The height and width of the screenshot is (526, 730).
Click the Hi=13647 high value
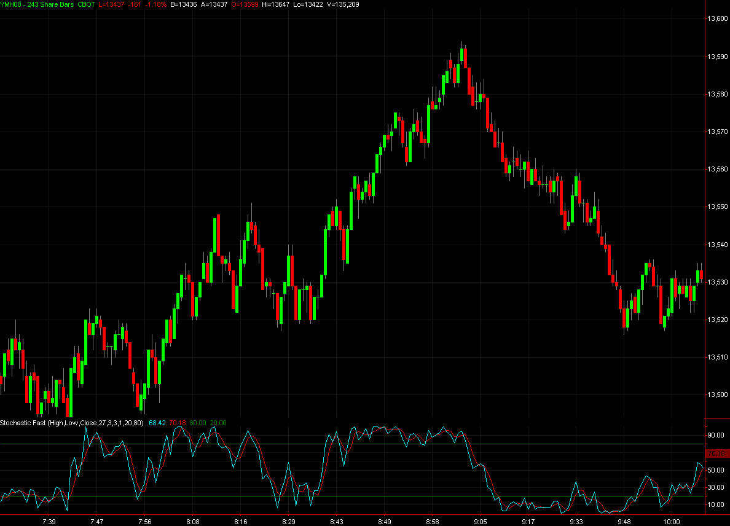coord(276,5)
